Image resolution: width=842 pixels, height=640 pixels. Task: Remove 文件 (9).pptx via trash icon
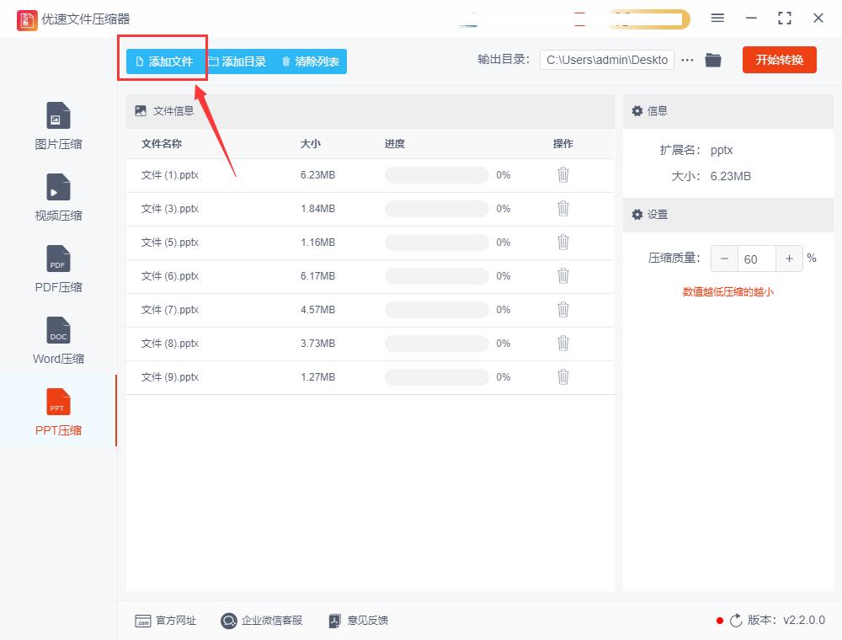[x=562, y=376]
